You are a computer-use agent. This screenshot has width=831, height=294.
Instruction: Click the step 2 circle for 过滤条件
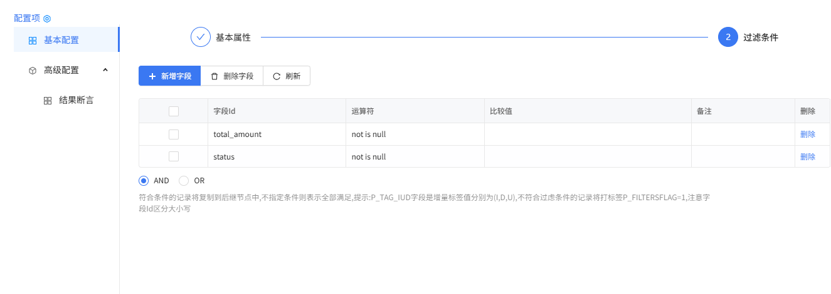click(x=728, y=38)
